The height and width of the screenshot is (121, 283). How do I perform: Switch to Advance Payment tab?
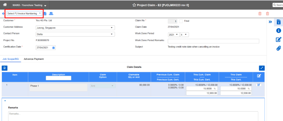(x=34, y=59)
